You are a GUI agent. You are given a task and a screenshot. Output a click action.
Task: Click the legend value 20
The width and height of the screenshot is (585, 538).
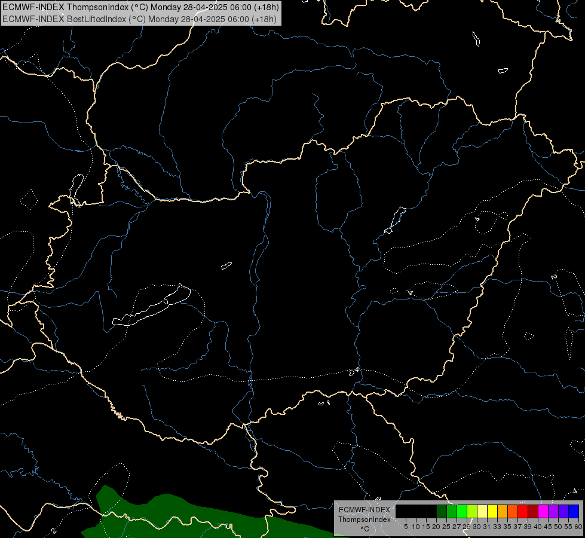click(436, 527)
